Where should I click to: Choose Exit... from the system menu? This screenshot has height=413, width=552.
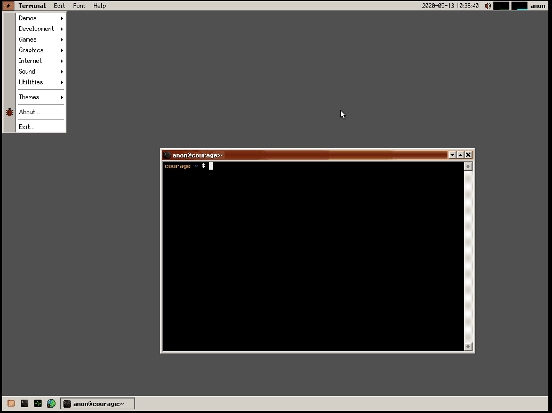click(x=27, y=127)
